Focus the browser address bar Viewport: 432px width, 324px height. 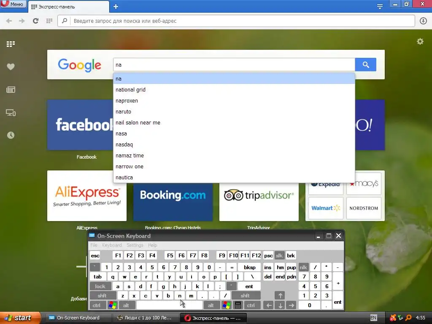click(x=236, y=21)
